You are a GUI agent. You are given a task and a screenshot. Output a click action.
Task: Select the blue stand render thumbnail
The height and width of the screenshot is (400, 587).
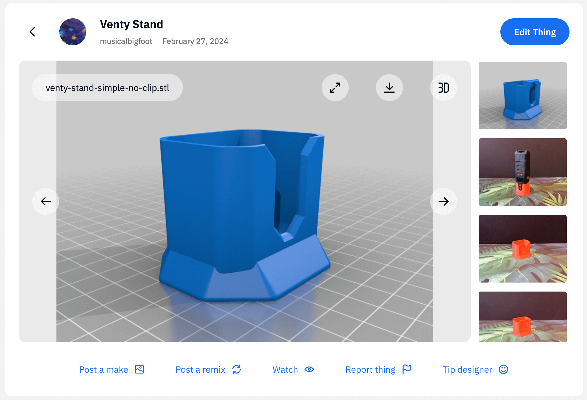coord(522,95)
